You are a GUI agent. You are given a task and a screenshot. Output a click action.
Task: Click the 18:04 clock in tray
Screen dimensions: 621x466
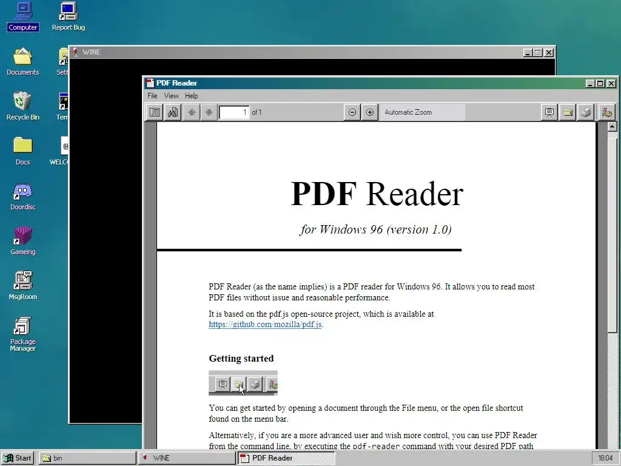coord(605,458)
